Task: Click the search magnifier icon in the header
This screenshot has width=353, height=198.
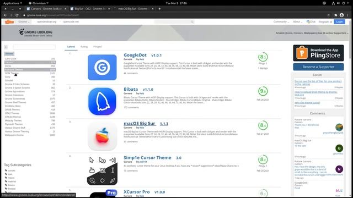Action: pyautogui.click(x=192, y=22)
